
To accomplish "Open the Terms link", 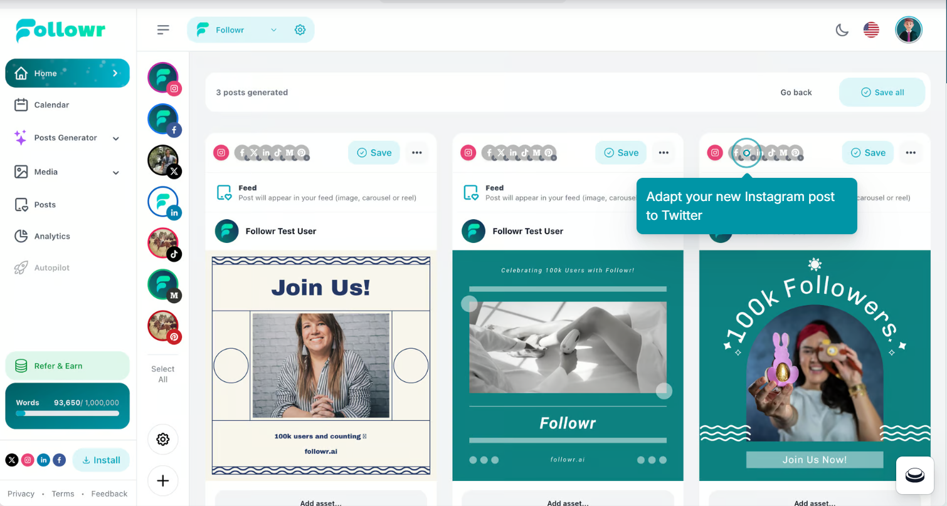I will click(63, 493).
